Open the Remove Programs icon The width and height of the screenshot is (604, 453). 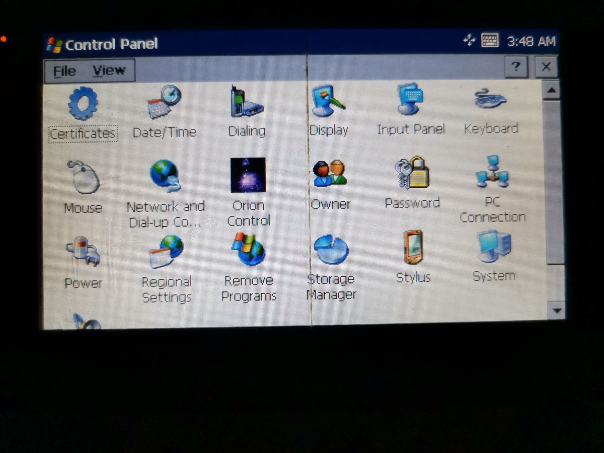(x=248, y=250)
